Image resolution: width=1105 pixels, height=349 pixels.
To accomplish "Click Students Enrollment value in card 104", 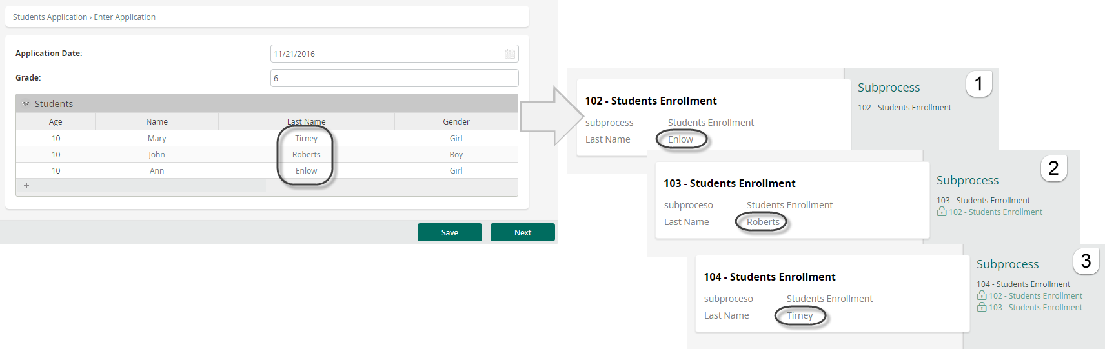I will (x=829, y=299).
